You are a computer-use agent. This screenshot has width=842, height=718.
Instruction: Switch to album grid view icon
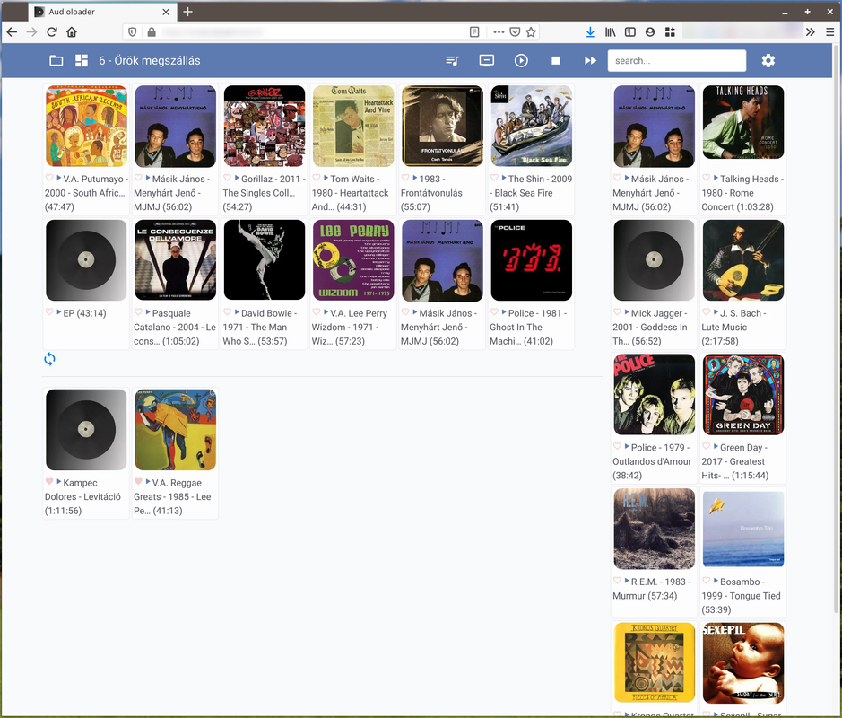click(x=81, y=60)
